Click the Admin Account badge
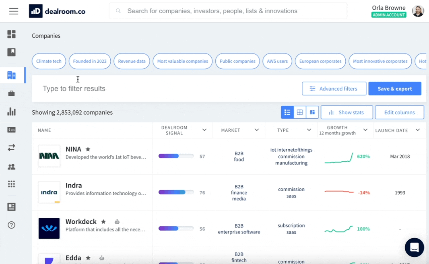The height and width of the screenshot is (264, 429). pyautogui.click(x=388, y=15)
